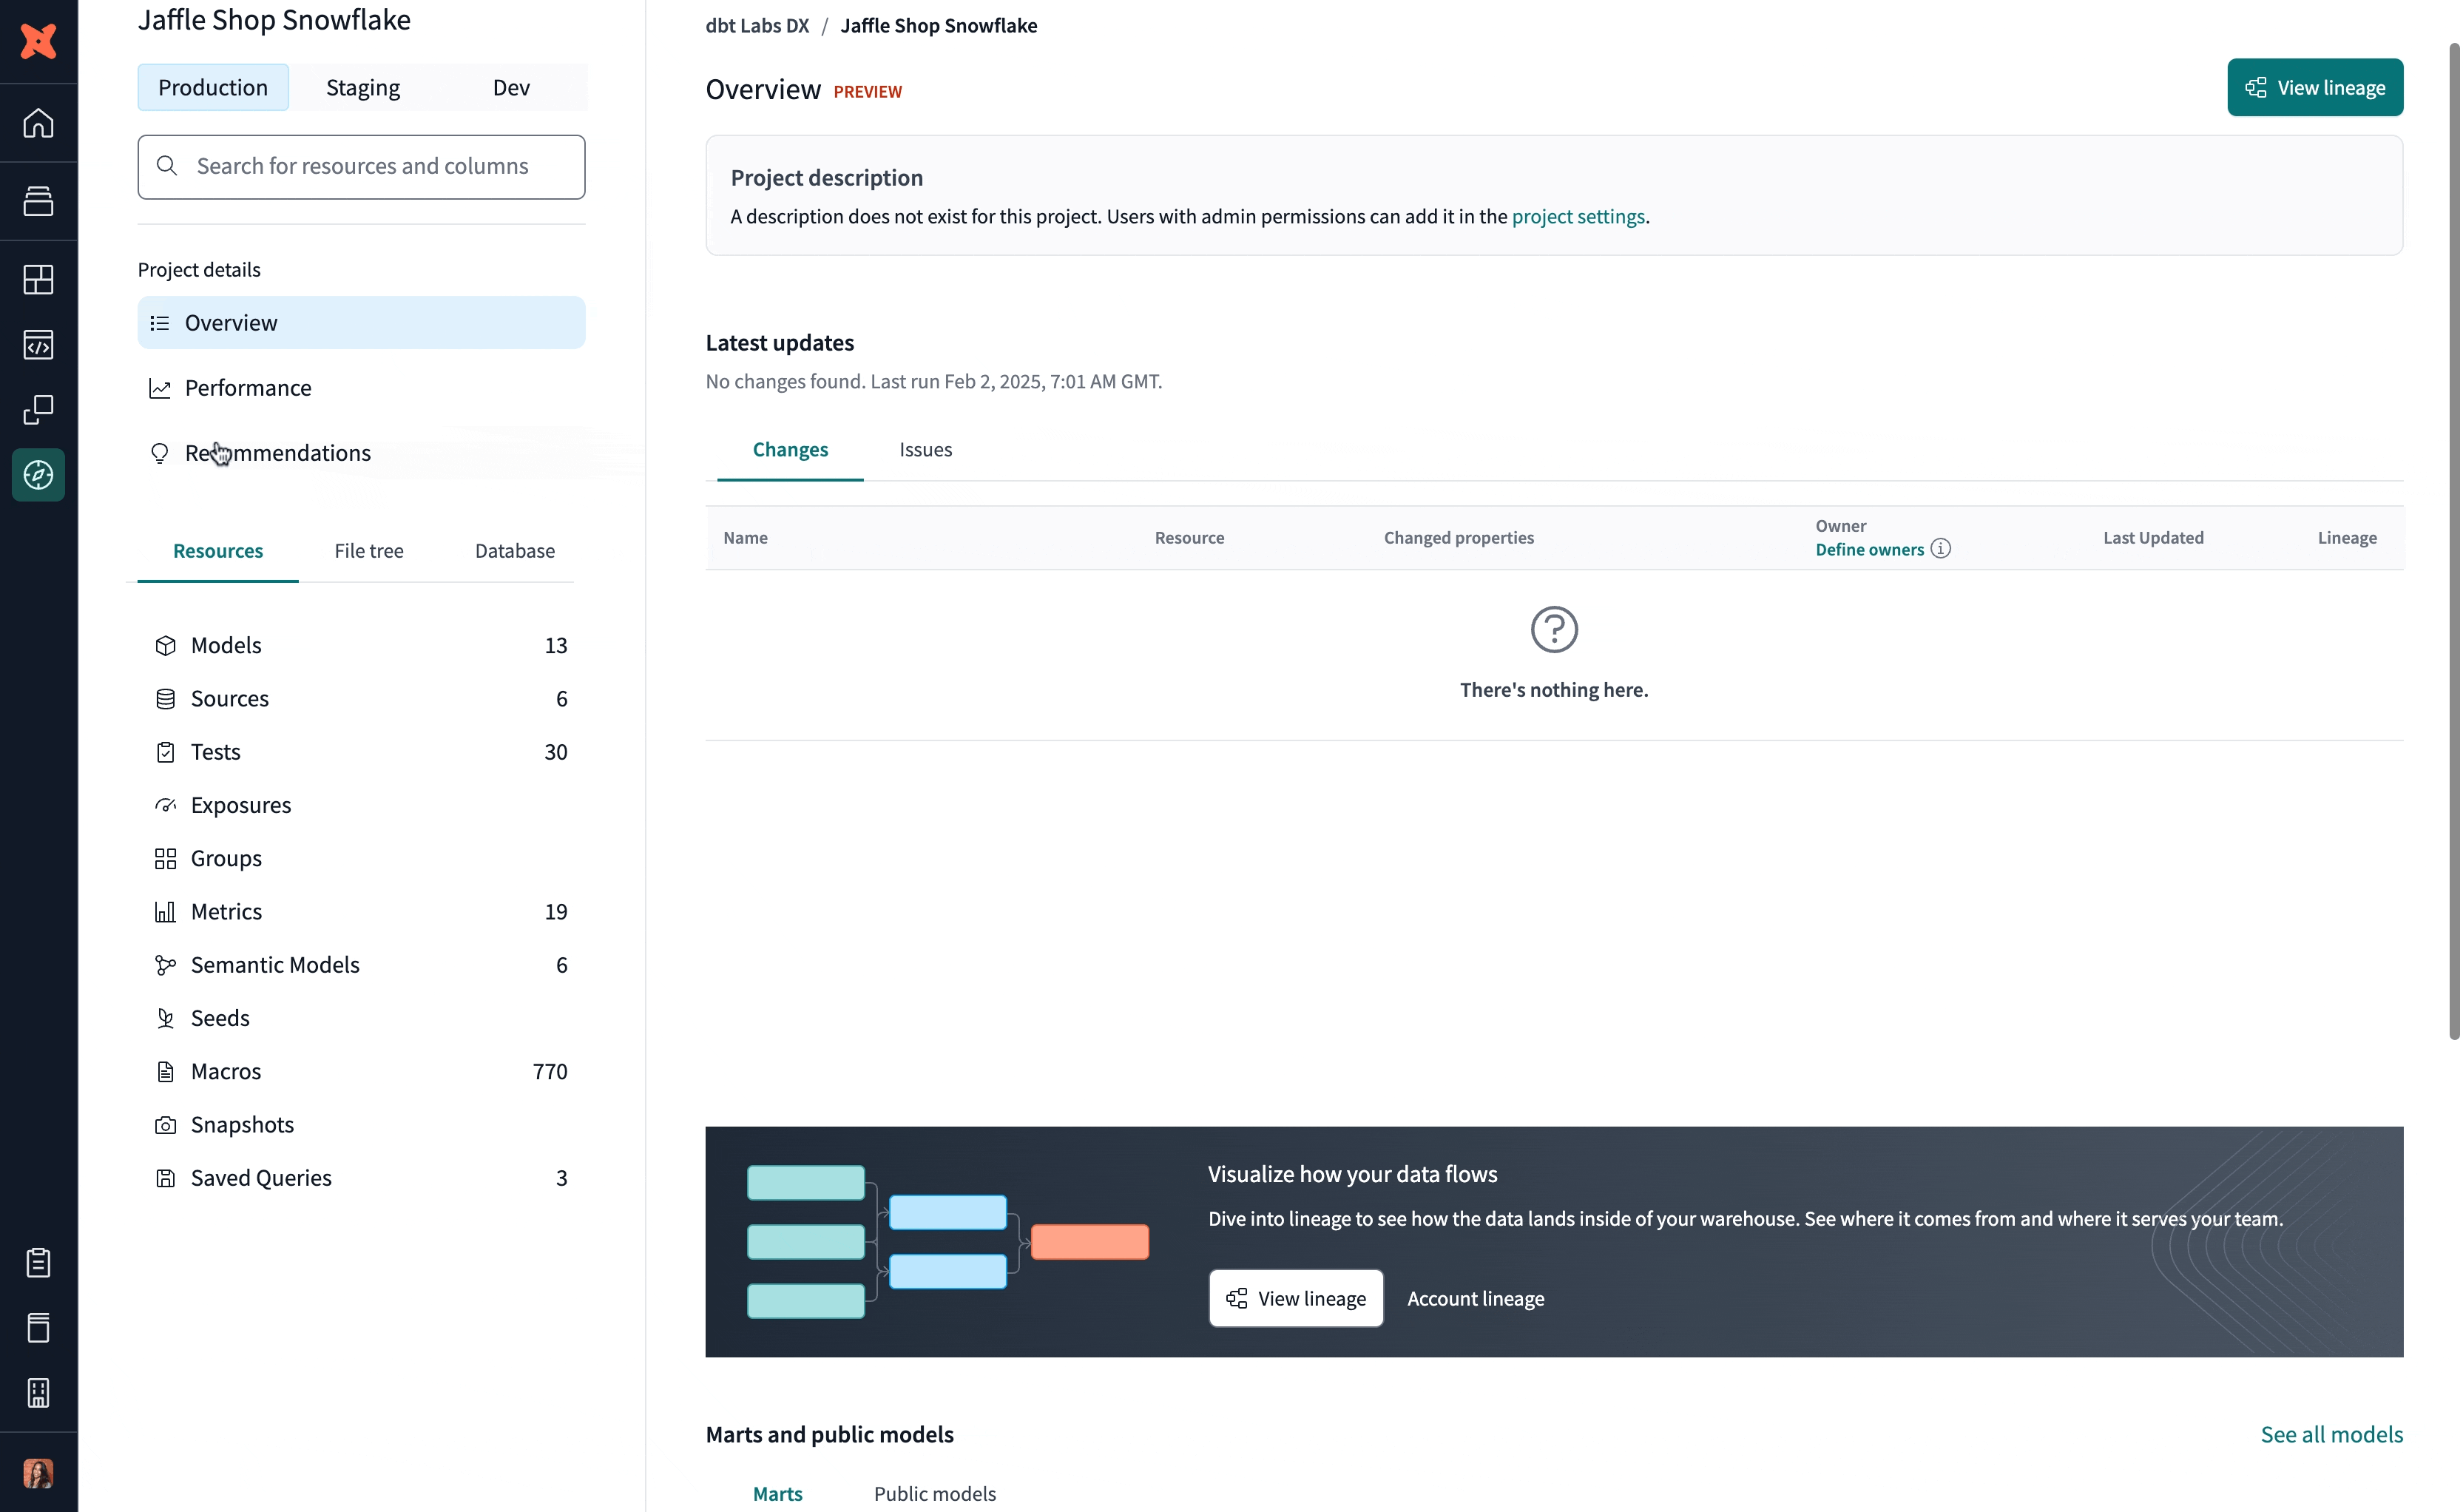Switch environment to Dev
This screenshot has width=2463, height=1512.
click(510, 87)
